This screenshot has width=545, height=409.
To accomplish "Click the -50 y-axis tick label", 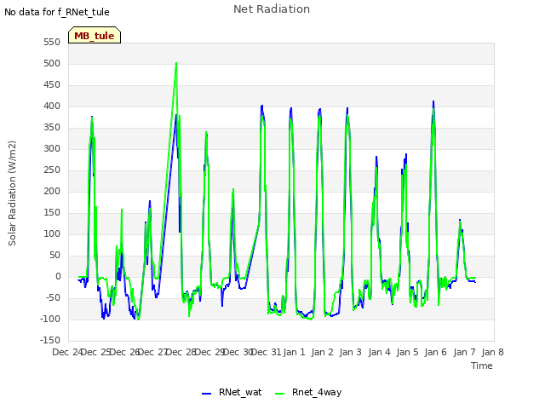I will pyautogui.click(x=53, y=297).
